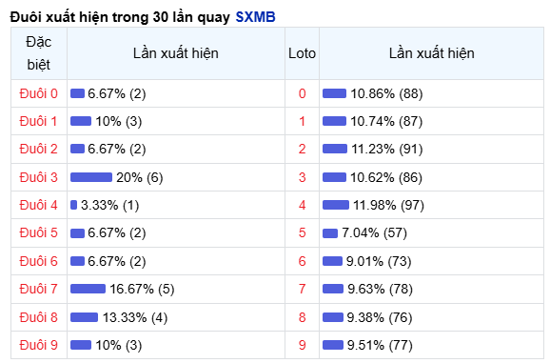Select the Đuôi 3 row label
550x363 pixels.
coord(39,177)
